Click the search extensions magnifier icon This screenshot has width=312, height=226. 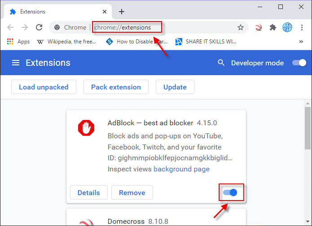pyautogui.click(x=221, y=63)
